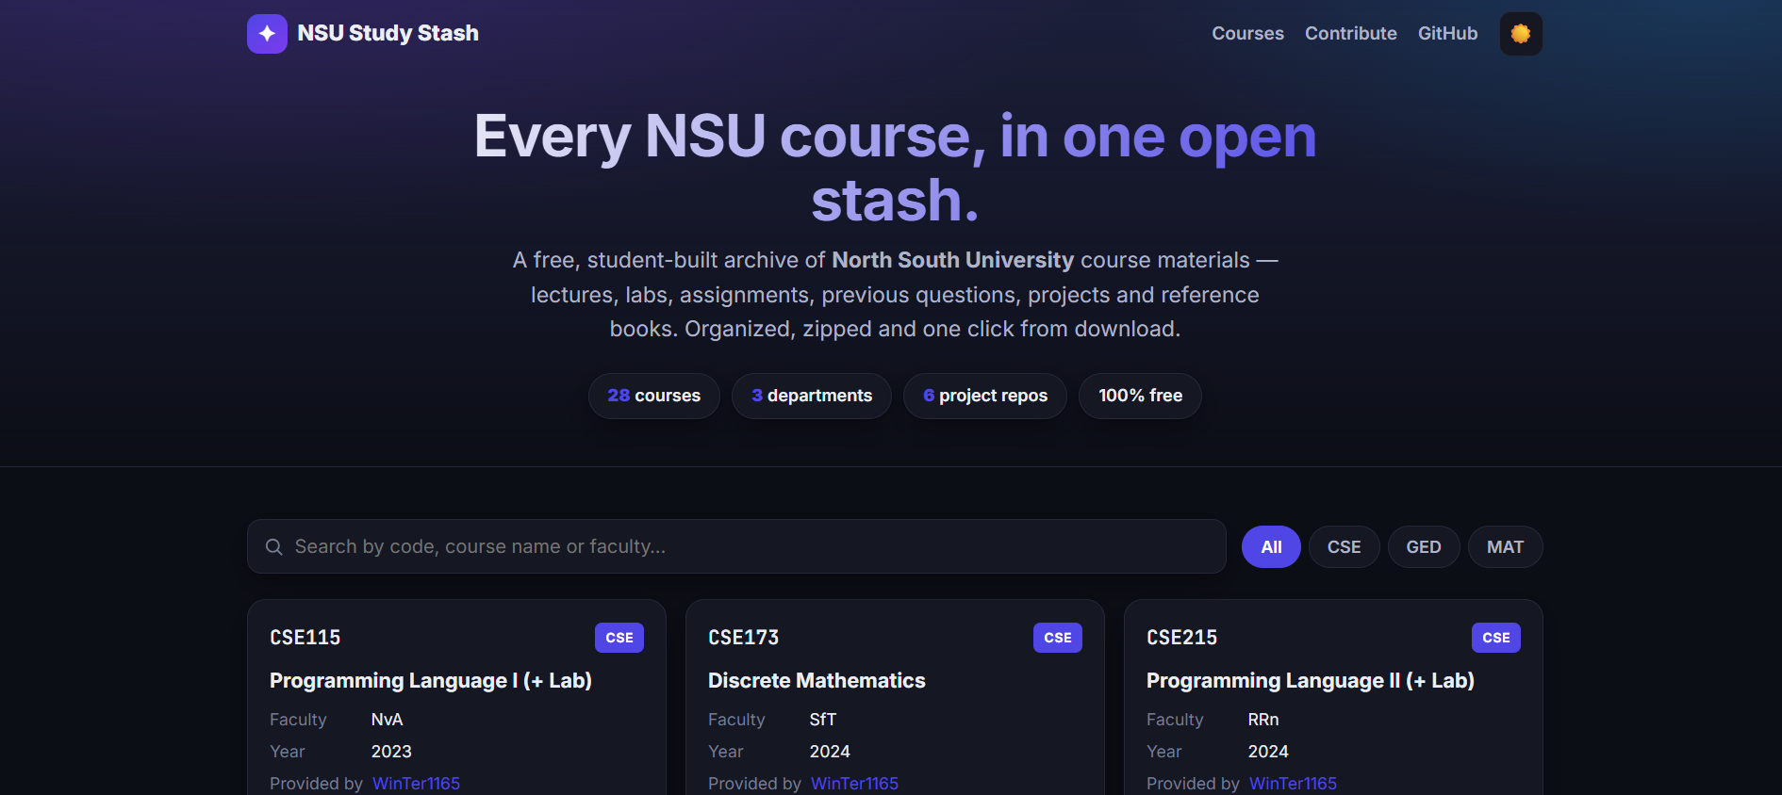
Task: Click the CSE215 course code
Action: click(x=1182, y=638)
